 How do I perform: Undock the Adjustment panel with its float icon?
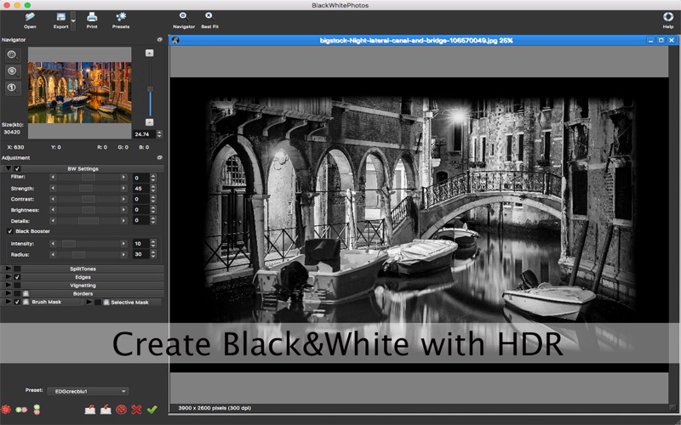point(159,157)
